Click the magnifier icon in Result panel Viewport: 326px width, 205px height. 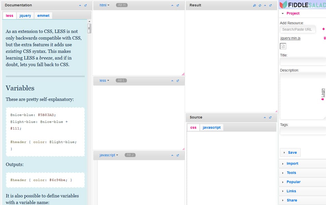[254, 5]
